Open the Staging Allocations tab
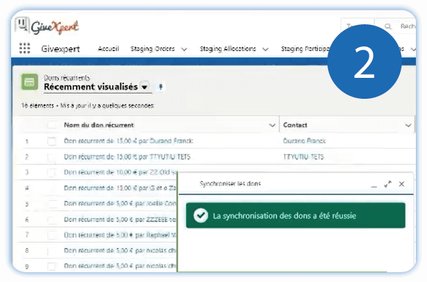Viewport: 427px width, 282px height. tap(228, 48)
